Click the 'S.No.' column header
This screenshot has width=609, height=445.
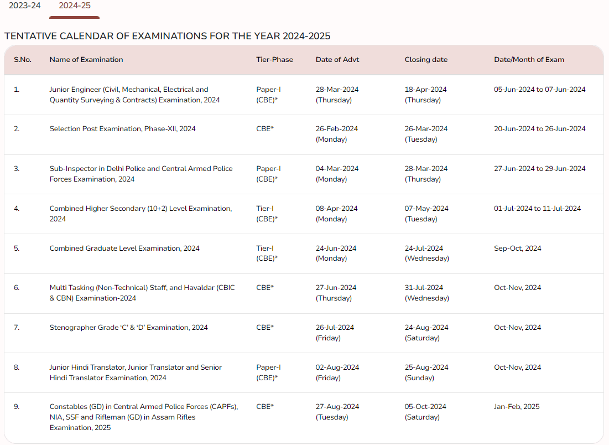click(22, 60)
